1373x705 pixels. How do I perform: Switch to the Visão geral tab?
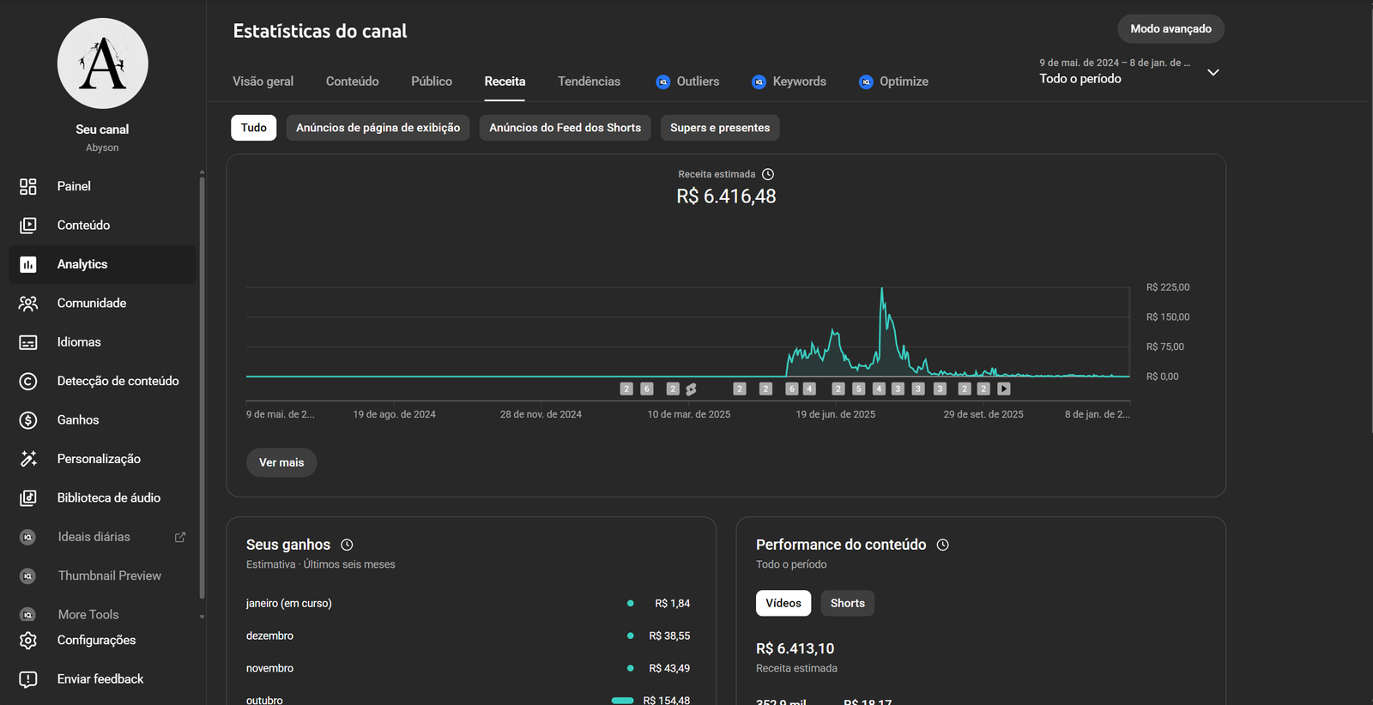click(x=263, y=81)
